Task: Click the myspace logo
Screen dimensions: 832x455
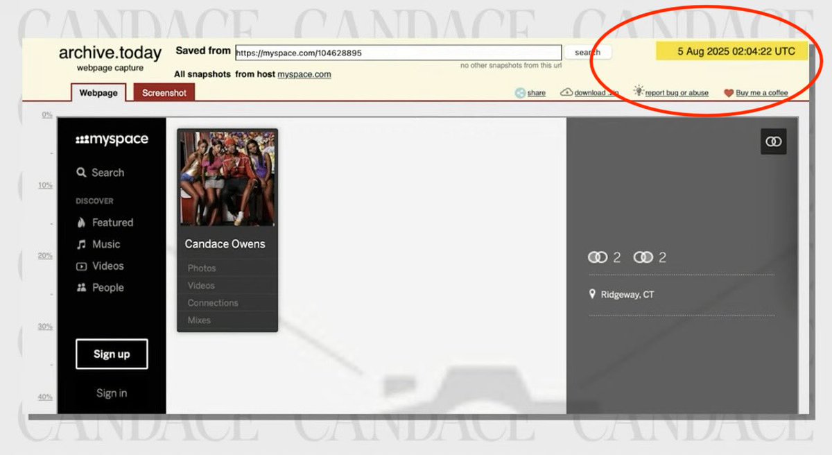Action: point(112,139)
